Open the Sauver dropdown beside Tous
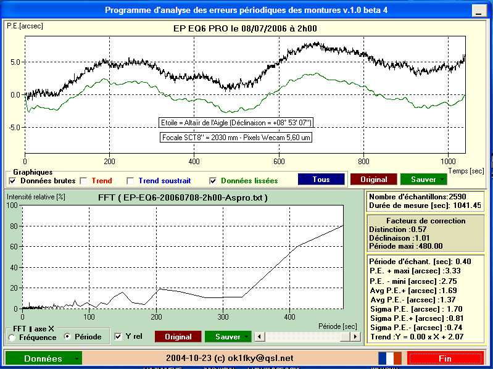 pyautogui.click(x=423, y=180)
